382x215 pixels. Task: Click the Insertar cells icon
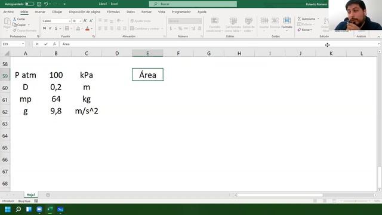[264, 21]
